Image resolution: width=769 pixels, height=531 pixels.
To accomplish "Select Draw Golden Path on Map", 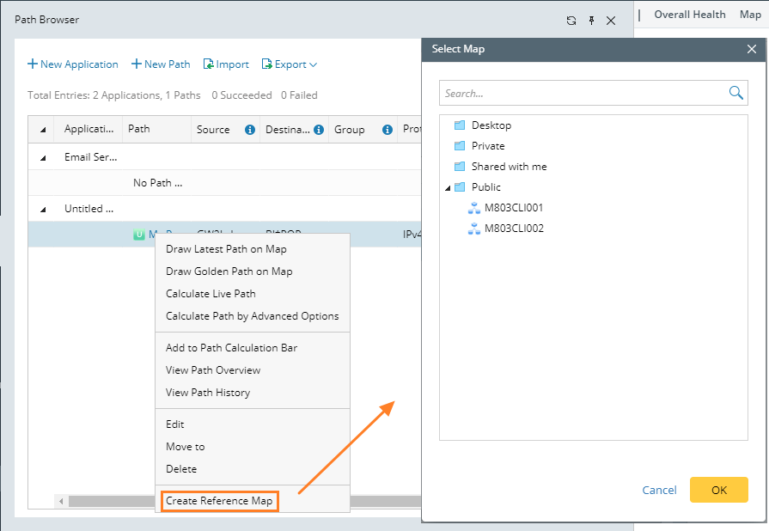I will [x=229, y=272].
